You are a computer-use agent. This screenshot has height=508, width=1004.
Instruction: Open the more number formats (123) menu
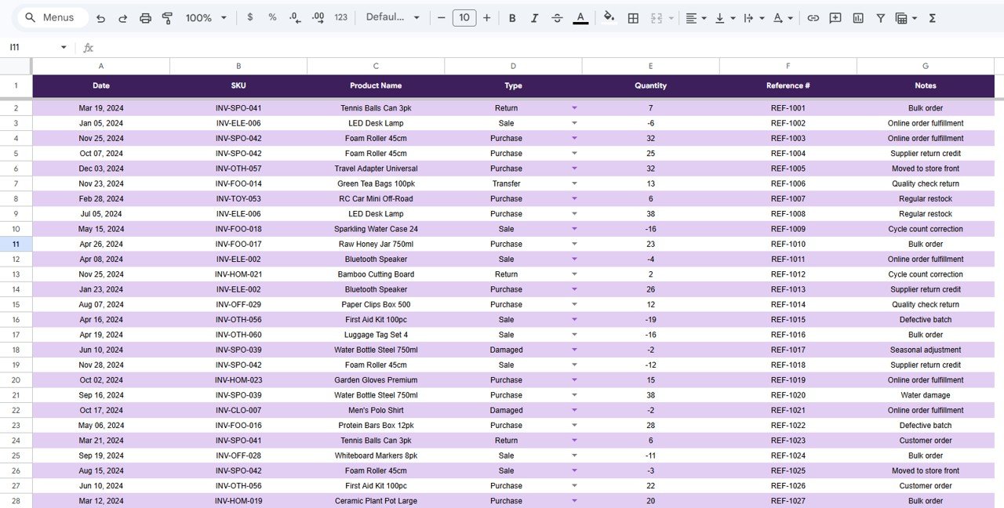coord(340,17)
